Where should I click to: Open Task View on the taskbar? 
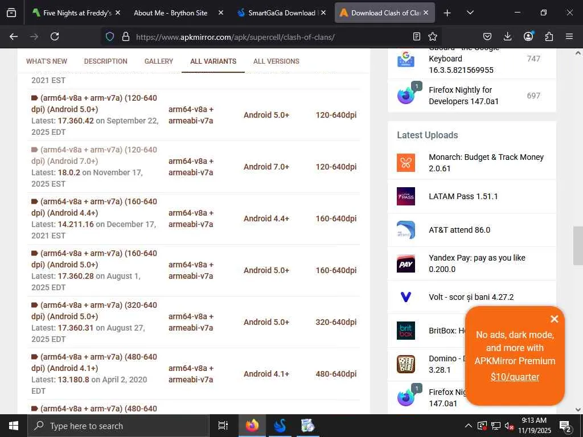[x=223, y=426]
